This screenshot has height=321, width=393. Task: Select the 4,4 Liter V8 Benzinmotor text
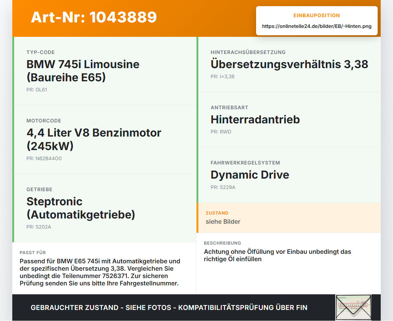coord(94,139)
